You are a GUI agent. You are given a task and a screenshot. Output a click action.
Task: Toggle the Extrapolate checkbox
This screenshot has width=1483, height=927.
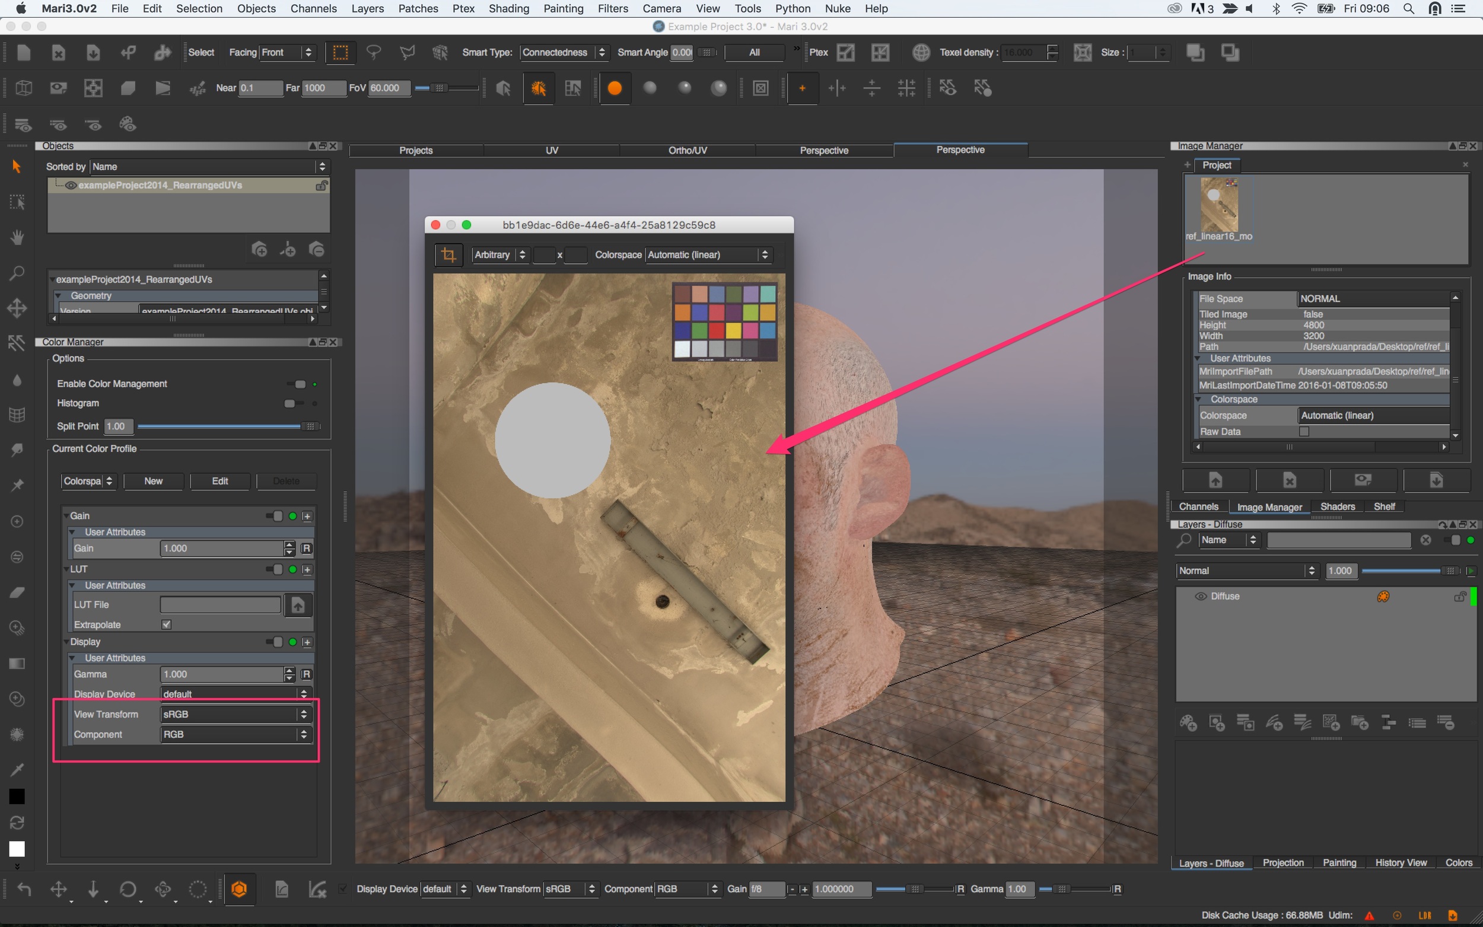166,625
